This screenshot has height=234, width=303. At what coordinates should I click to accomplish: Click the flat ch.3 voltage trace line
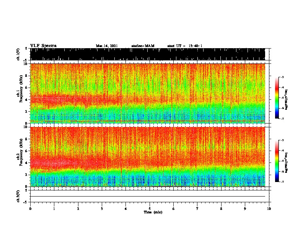click(148, 197)
